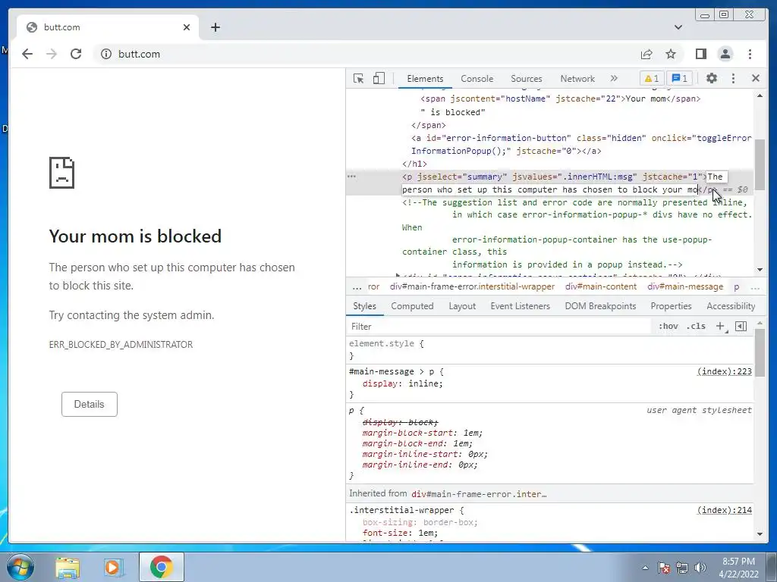Click the Details button
Screen dimensions: 777x582
90,405
